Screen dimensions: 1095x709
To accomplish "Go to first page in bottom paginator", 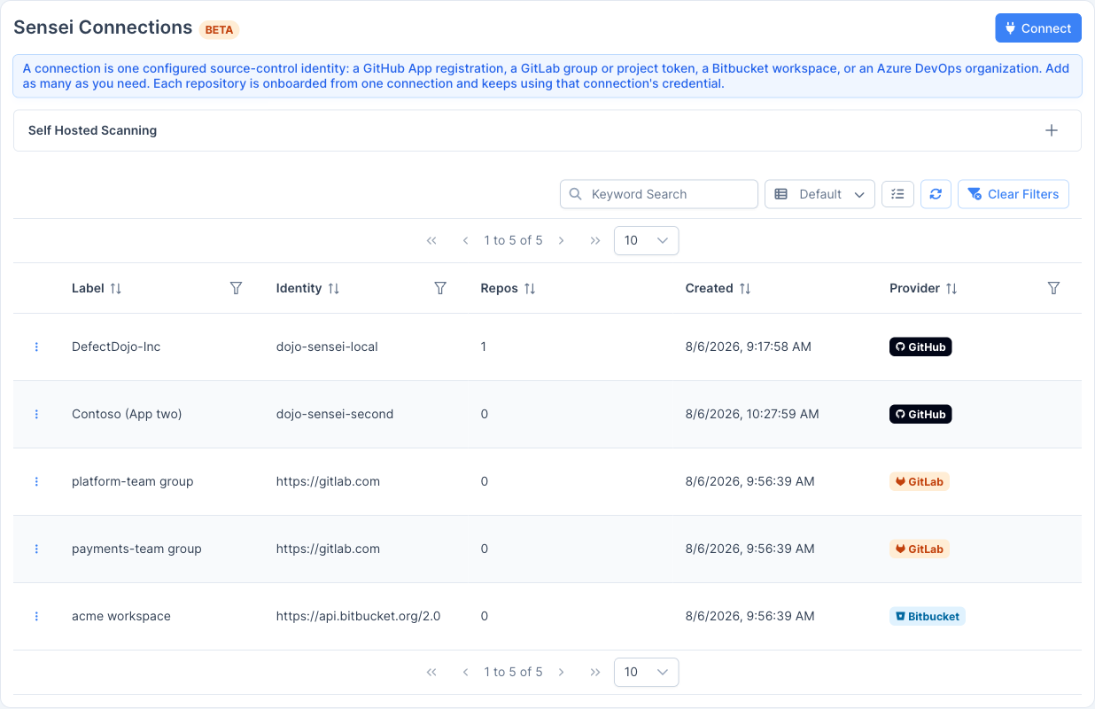I will coord(431,673).
